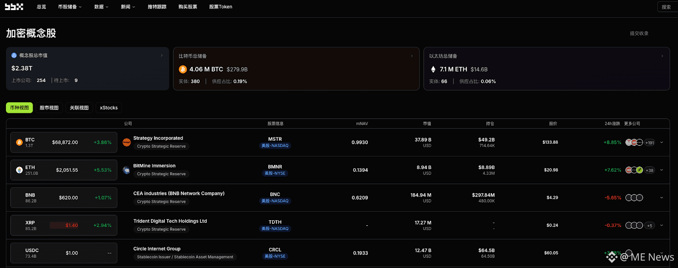
Task: Click the concept stock market cap icon
Action: [x=14, y=55]
